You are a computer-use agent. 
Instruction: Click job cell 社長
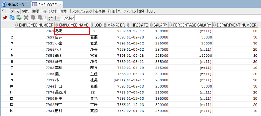tap(96, 80)
